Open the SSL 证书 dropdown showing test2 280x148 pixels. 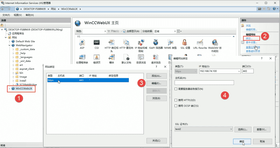coord(203,129)
